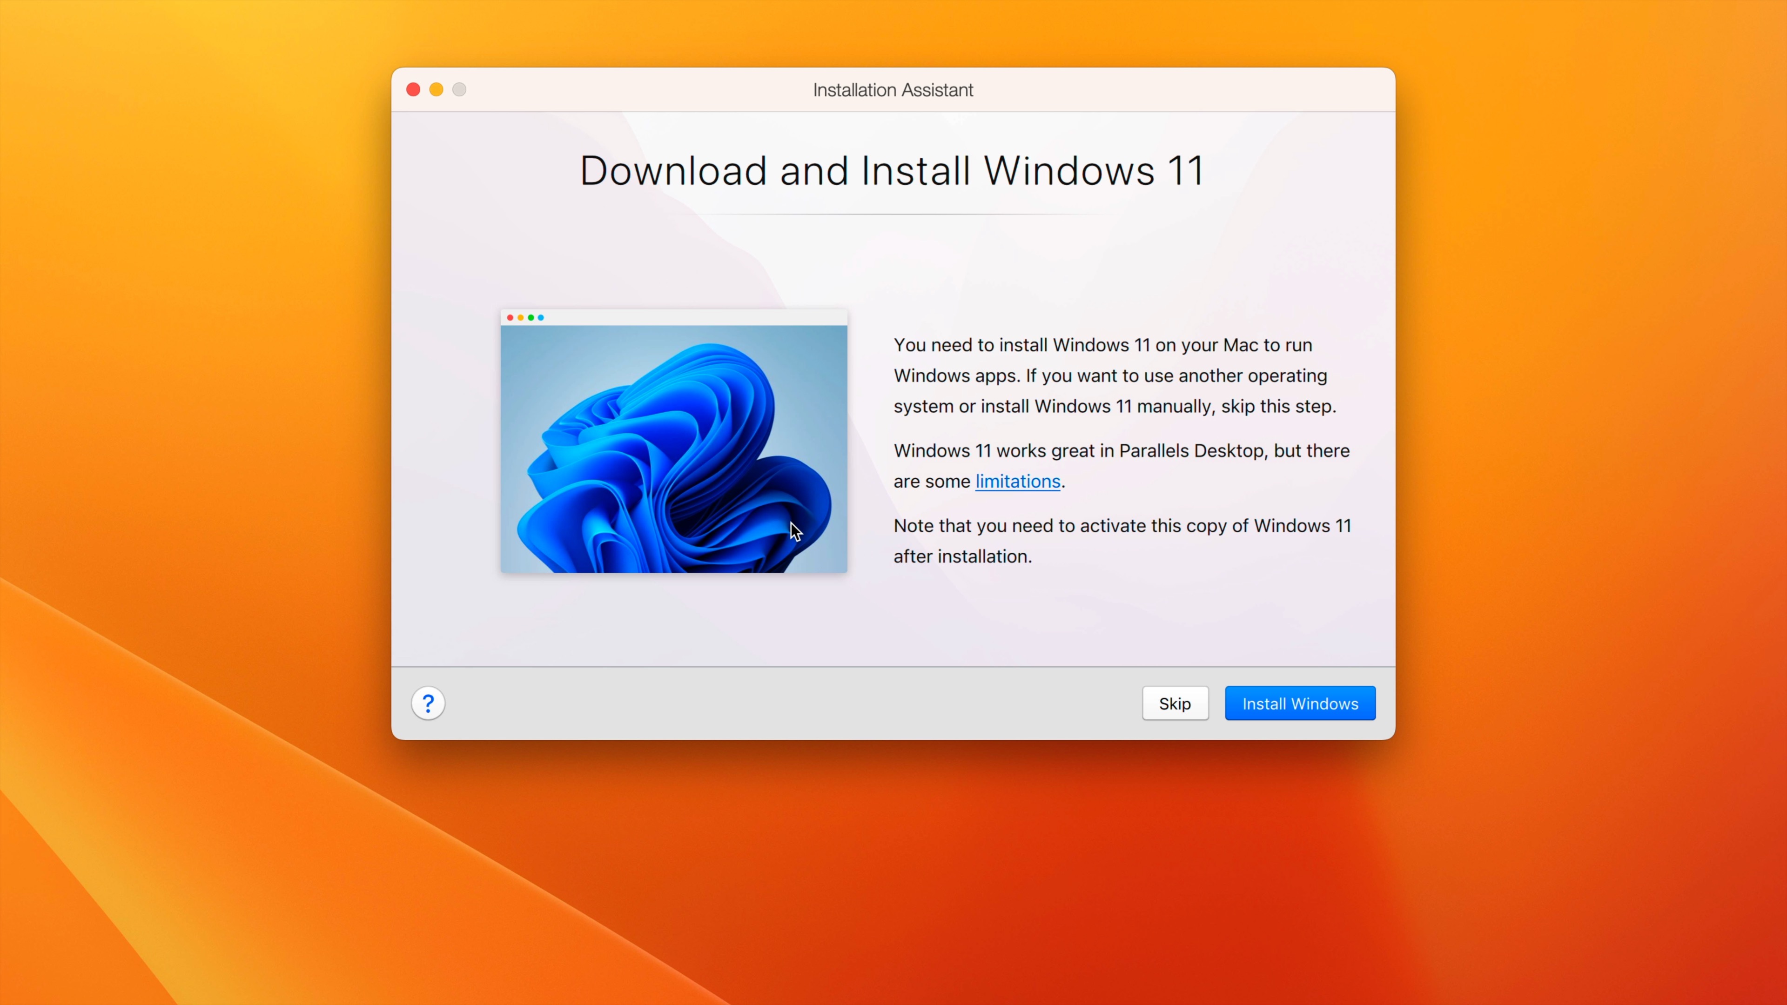Click the greyed-out zoom window button
Image resolution: width=1787 pixels, height=1005 pixels.
[x=459, y=89]
